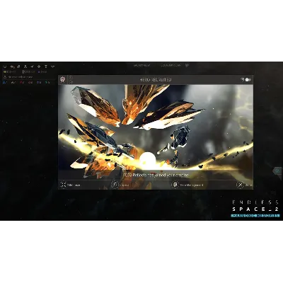This screenshot has width=283, height=283.
Task: Click the funnel-shaped seventh icon in top toolbar
Action: pos(46,67)
